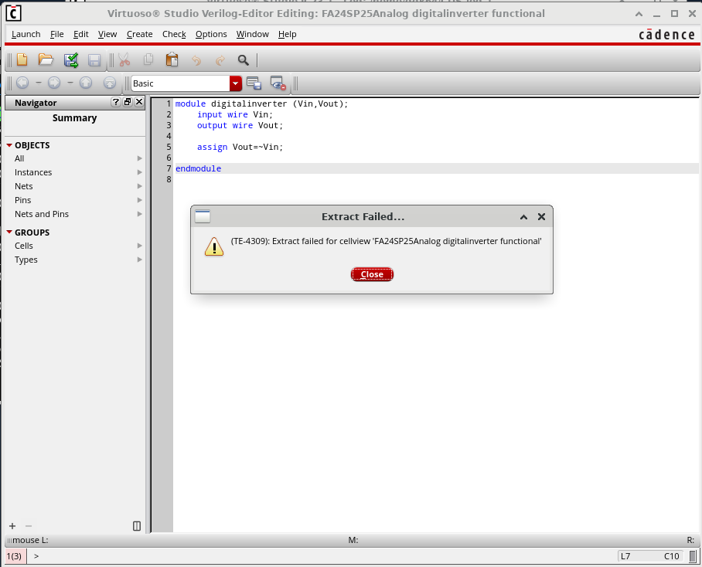Open the Basic workspace dropdown
The width and height of the screenshot is (702, 567).
click(x=235, y=83)
